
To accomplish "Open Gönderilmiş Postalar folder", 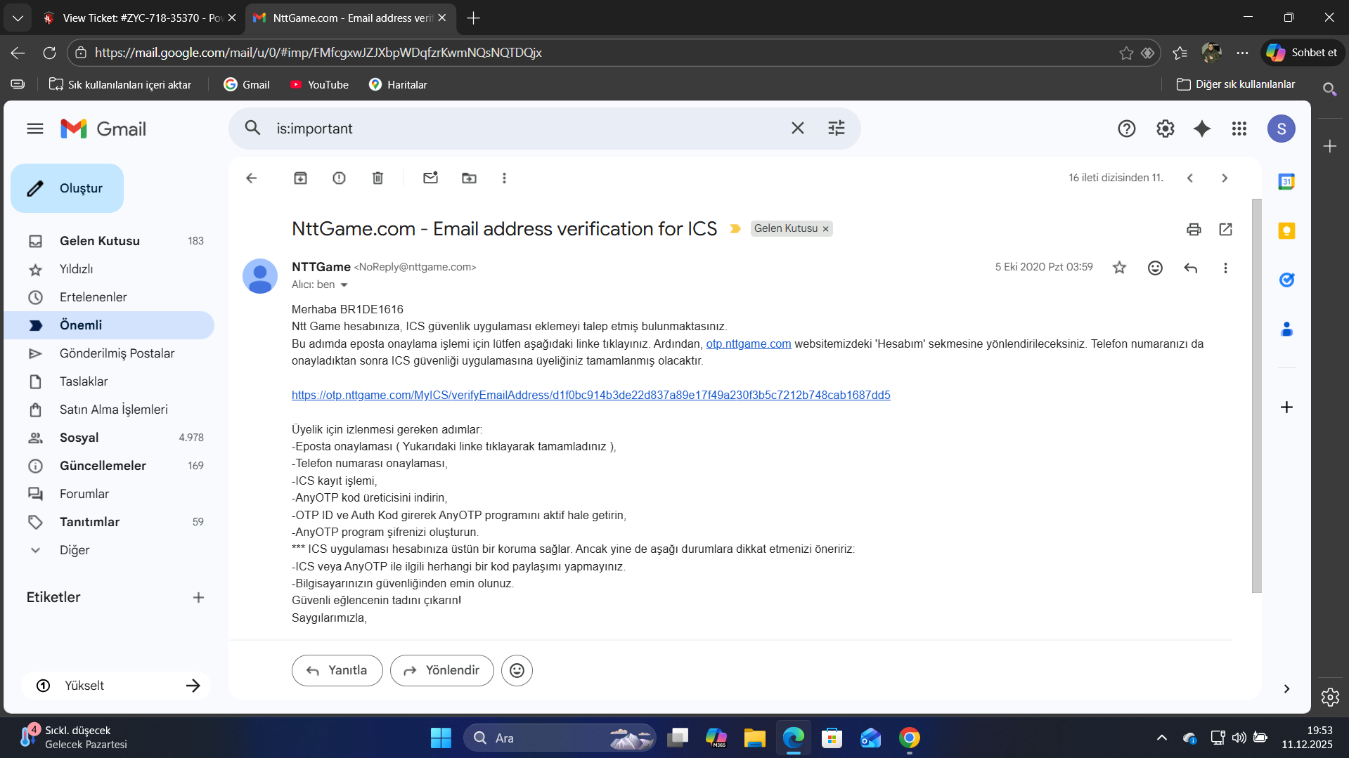I will 109,353.
